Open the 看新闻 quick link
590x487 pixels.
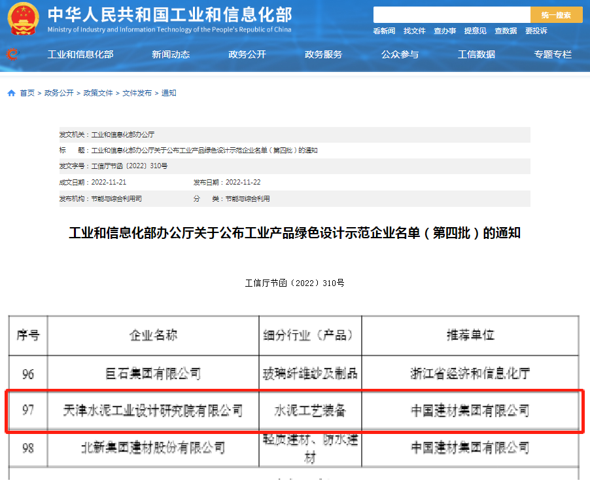(x=384, y=31)
